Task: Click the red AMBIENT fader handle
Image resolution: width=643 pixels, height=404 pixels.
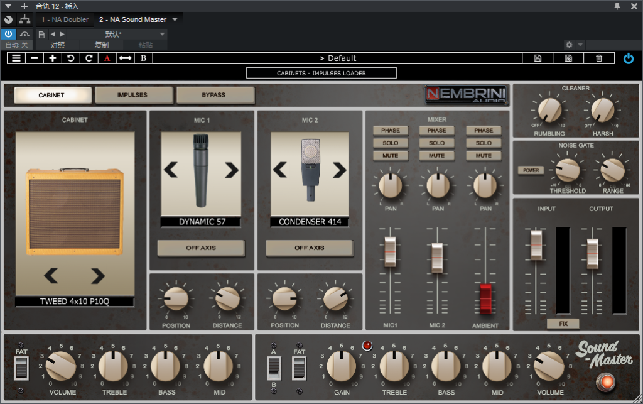Action: click(x=485, y=298)
